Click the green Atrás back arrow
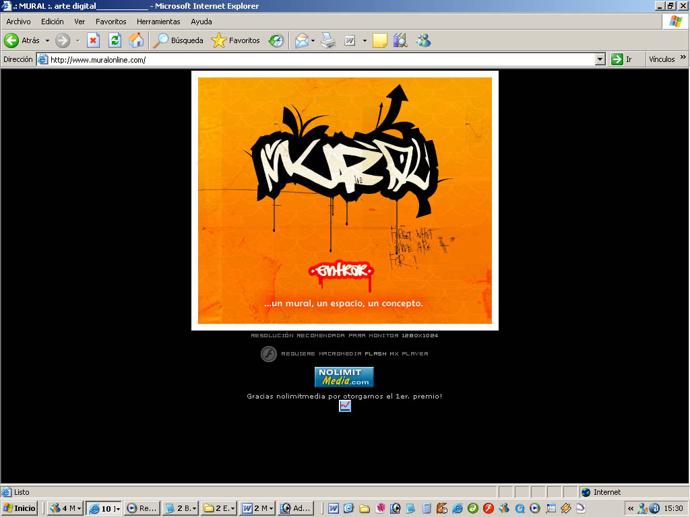This screenshot has height=517, width=690. (11, 40)
